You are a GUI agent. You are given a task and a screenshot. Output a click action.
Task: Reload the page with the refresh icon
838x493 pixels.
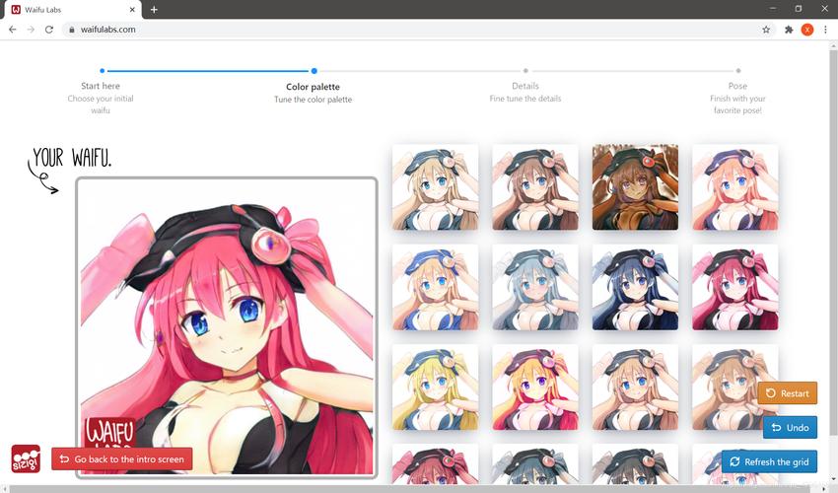[49, 30]
